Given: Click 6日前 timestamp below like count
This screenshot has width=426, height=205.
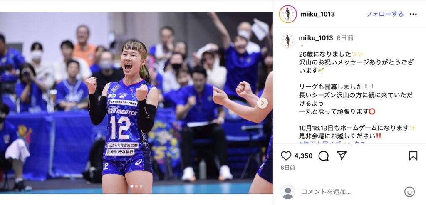Looking at the screenshot, I should click(x=288, y=168).
